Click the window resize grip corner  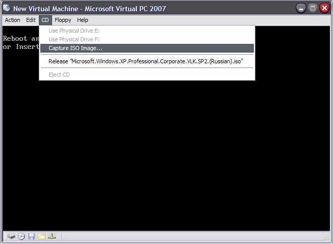(x=327, y=238)
